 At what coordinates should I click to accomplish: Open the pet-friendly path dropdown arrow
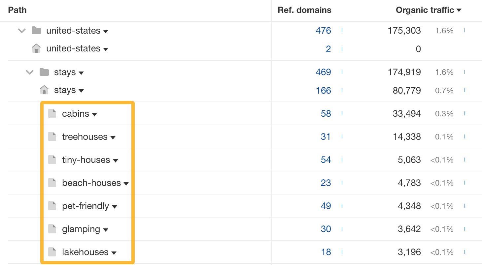tap(115, 207)
